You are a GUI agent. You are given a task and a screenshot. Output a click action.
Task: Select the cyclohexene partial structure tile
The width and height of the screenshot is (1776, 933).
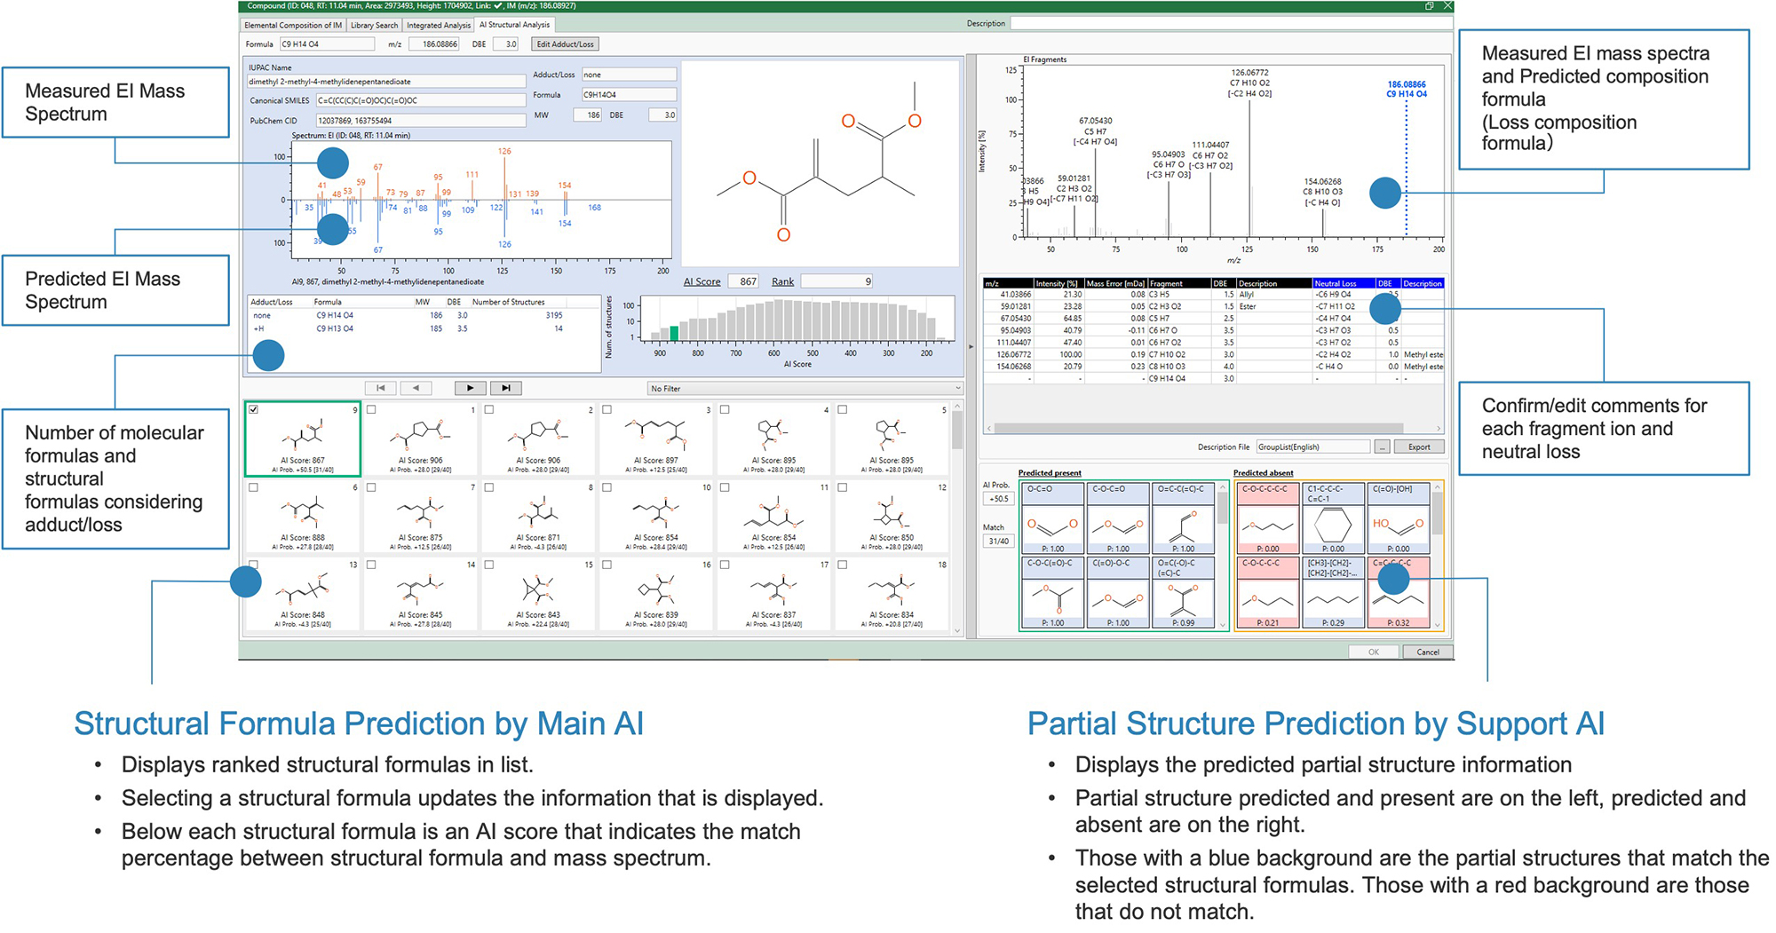click(1333, 519)
